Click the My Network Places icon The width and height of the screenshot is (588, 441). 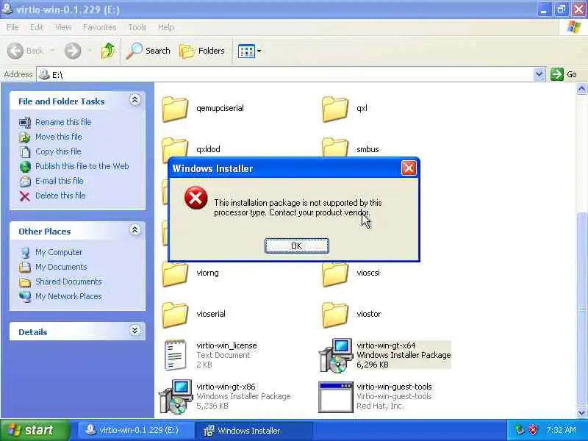click(x=25, y=296)
